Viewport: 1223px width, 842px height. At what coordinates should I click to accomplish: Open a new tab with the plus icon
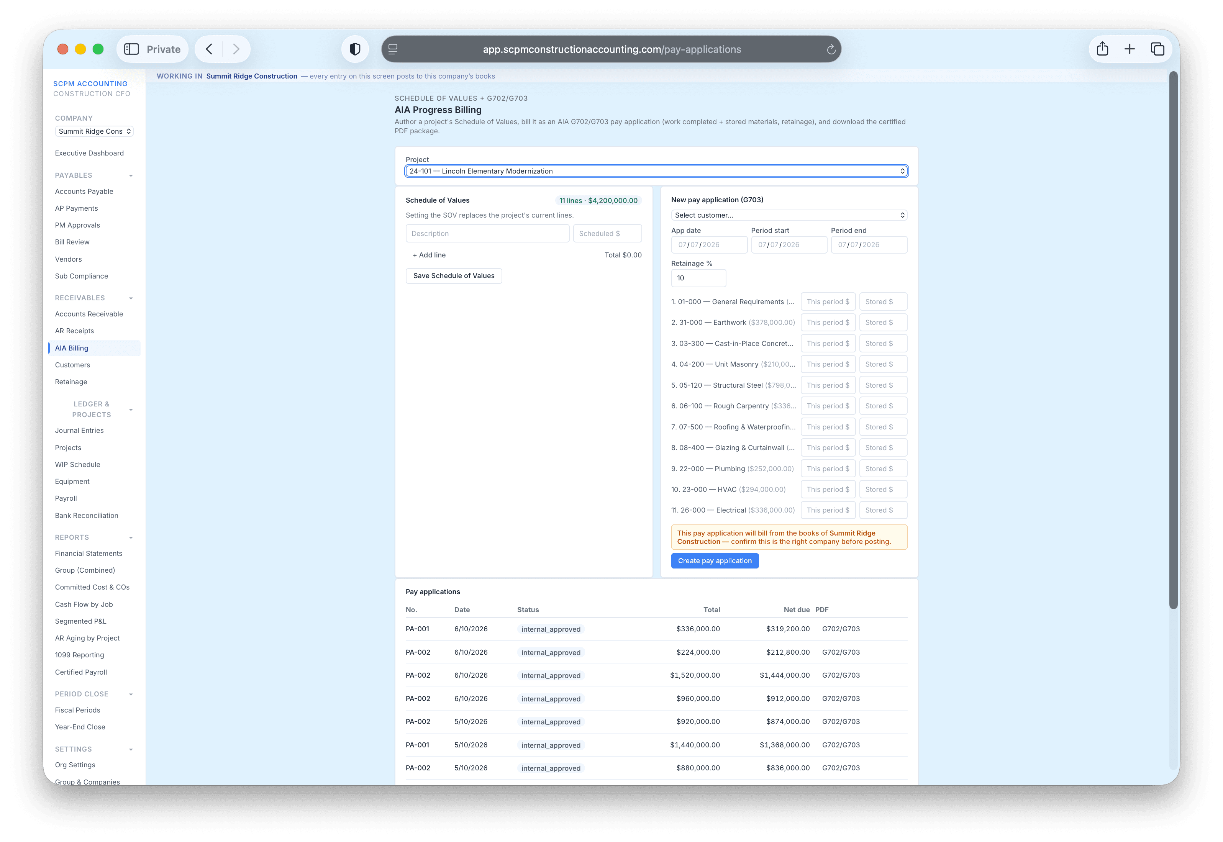[x=1129, y=49]
